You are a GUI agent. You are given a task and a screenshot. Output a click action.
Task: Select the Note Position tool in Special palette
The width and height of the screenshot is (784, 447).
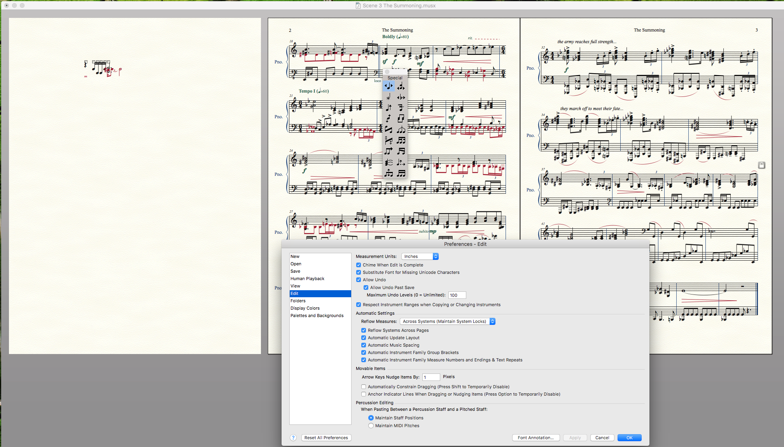pos(388,86)
